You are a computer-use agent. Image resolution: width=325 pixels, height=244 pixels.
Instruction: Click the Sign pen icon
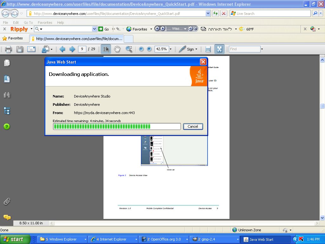[x=182, y=49]
